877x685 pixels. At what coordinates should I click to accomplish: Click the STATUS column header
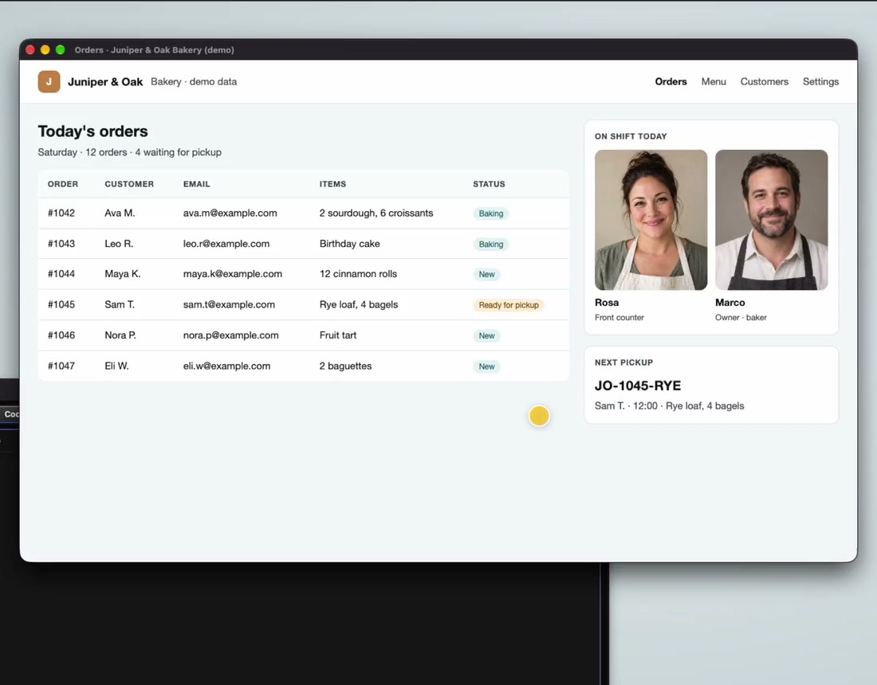[489, 184]
